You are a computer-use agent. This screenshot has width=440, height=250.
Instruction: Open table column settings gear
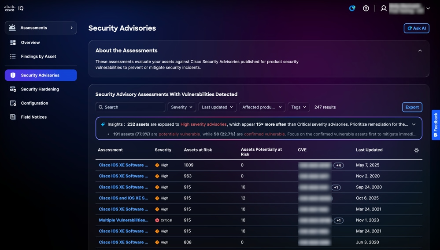(x=416, y=150)
